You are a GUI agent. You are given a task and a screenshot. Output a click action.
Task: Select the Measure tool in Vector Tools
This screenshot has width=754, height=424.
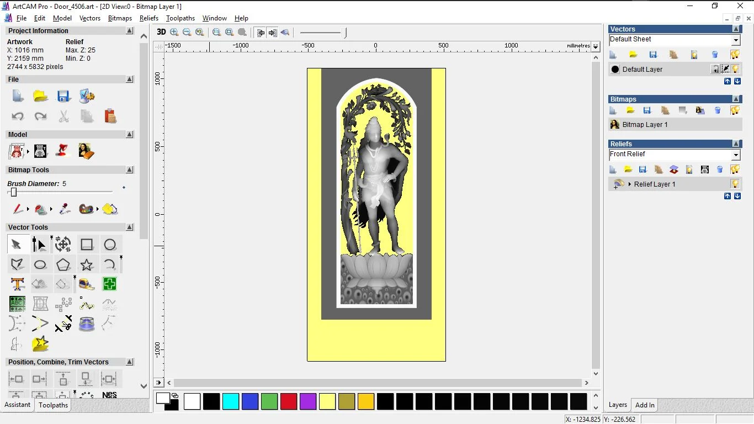[x=87, y=284]
